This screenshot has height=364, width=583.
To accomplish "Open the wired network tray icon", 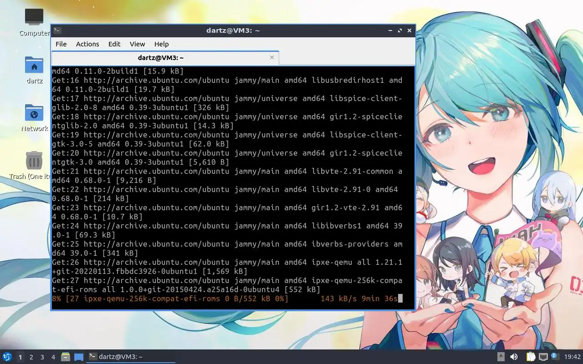I will [543, 357].
